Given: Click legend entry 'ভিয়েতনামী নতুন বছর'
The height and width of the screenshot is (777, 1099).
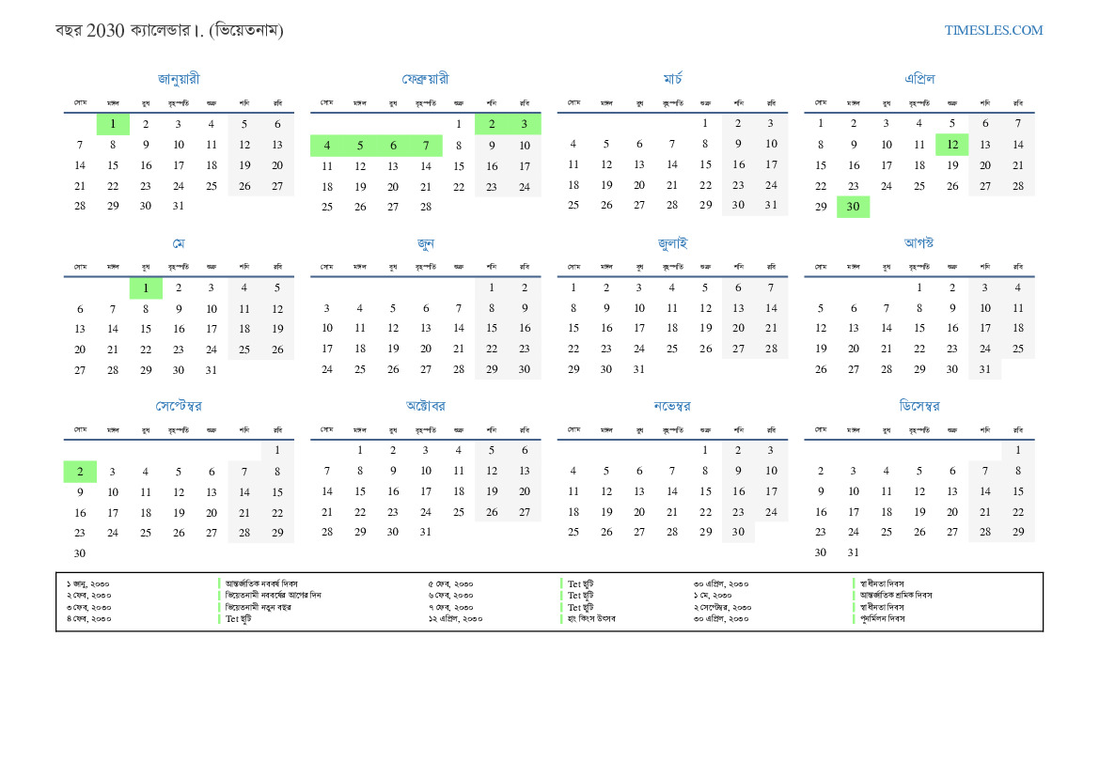Looking at the screenshot, I should (258, 608).
